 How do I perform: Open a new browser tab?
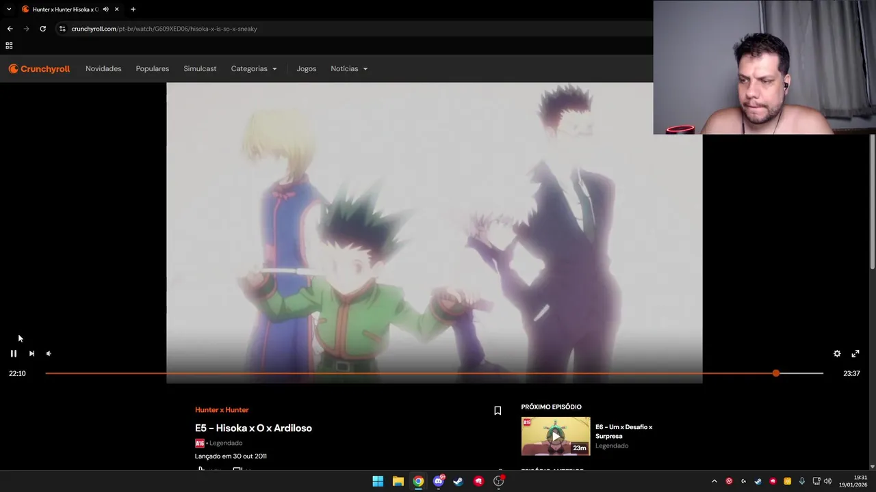coord(133,10)
